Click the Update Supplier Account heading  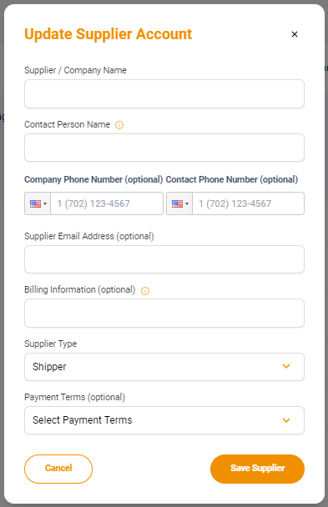pos(108,34)
